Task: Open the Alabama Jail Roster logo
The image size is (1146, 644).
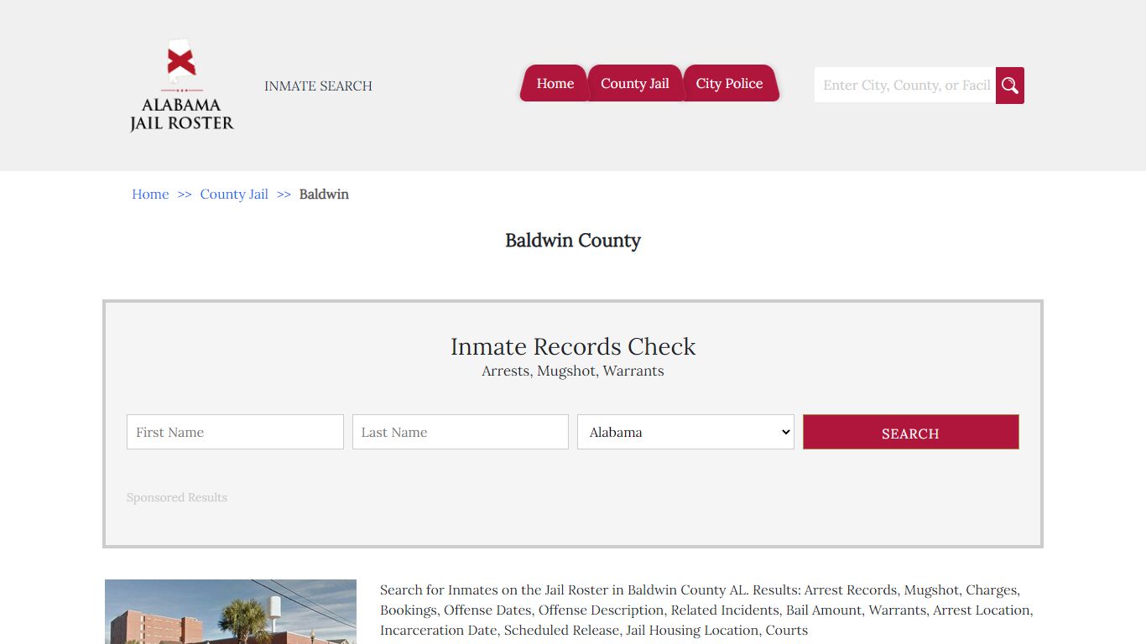Action: point(181,86)
